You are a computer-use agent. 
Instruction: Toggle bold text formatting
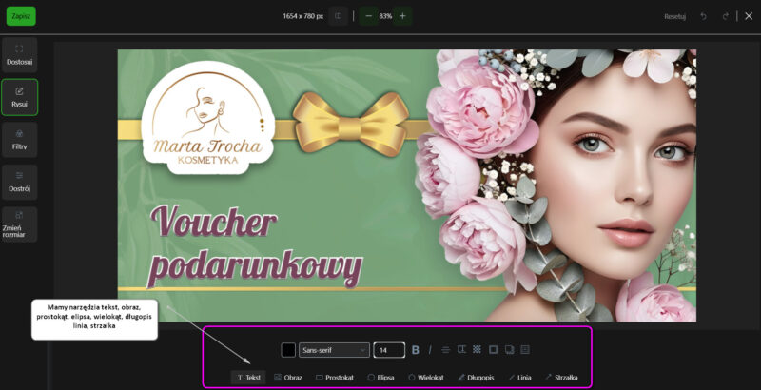[x=415, y=350]
